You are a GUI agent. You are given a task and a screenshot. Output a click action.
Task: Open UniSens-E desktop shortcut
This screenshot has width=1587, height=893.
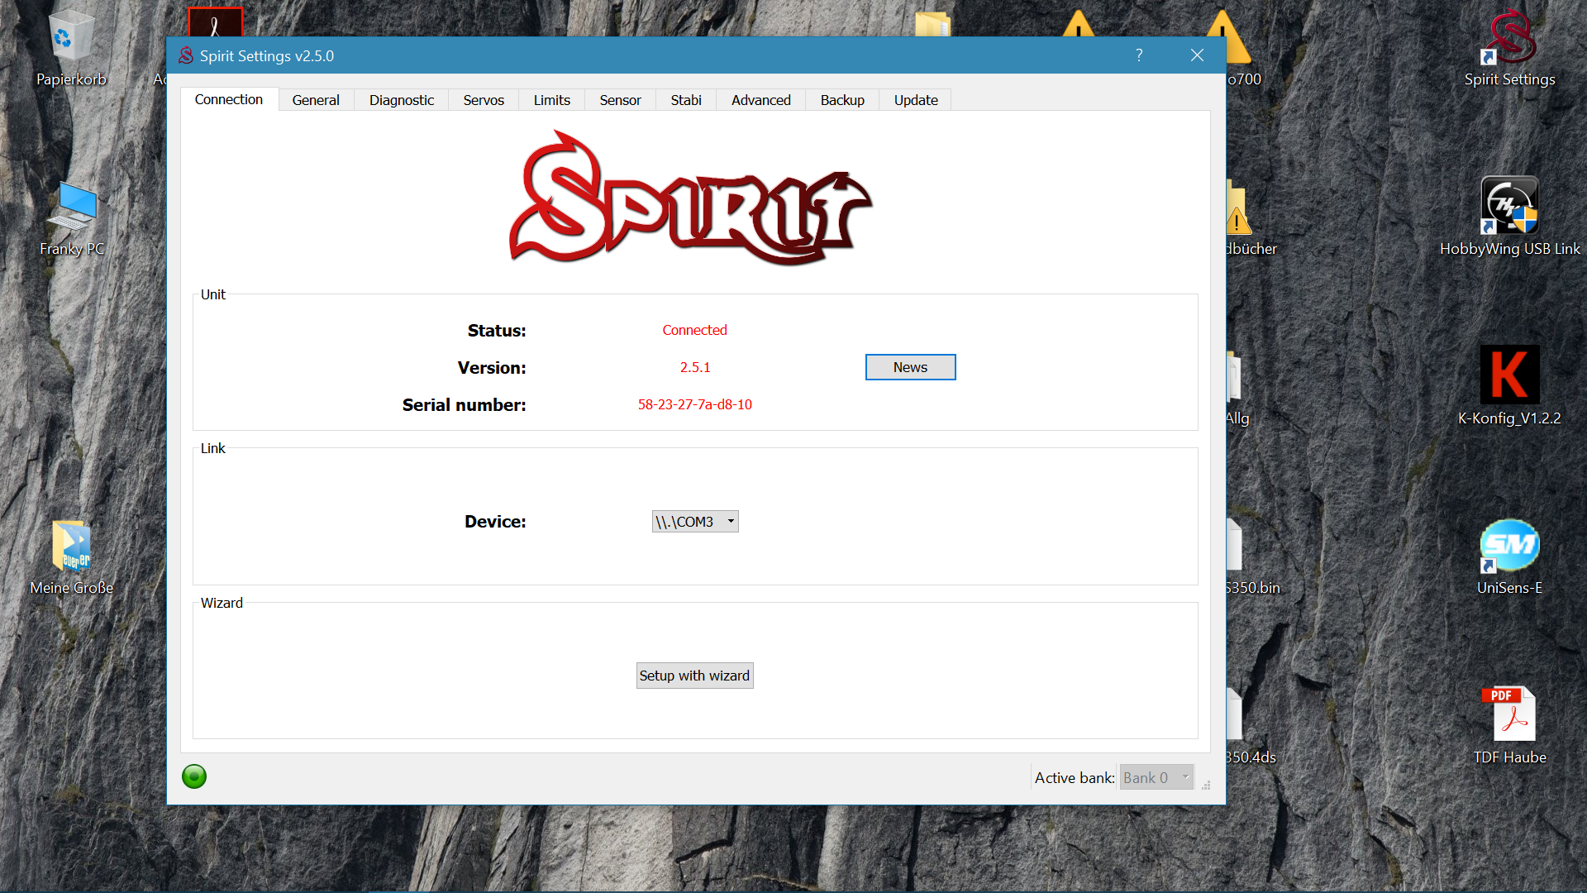click(1509, 546)
